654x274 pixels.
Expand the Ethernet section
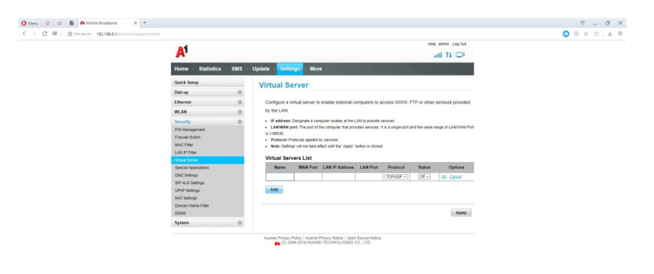(207, 102)
